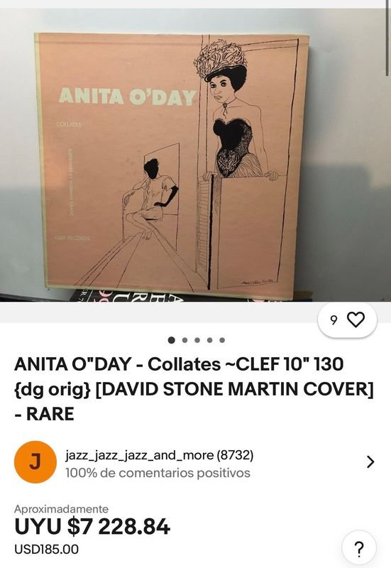391x568 pixels.
Task: Tap the ANITA O'DAY lettering on album cover
Action: click(128, 97)
